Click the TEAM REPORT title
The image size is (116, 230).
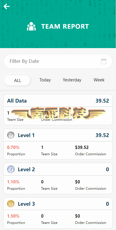[x=65, y=26]
